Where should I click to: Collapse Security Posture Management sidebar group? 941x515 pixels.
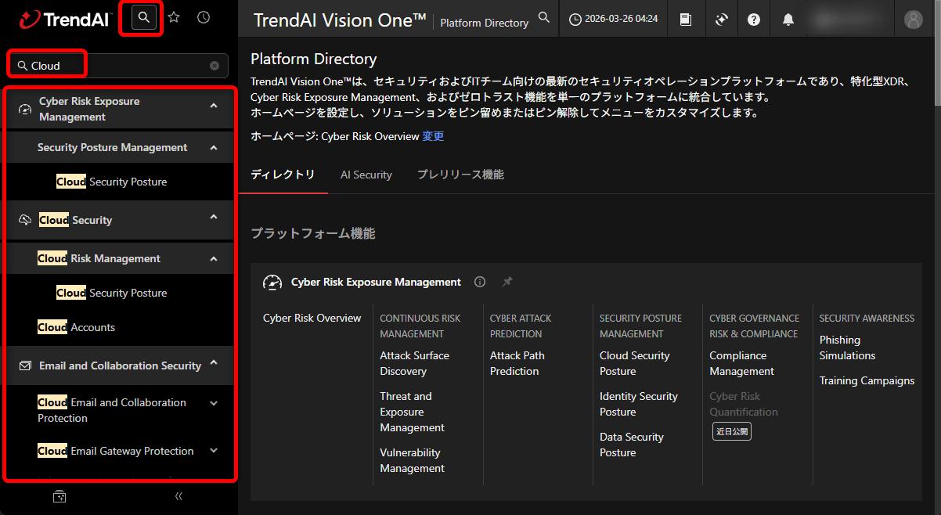(214, 147)
